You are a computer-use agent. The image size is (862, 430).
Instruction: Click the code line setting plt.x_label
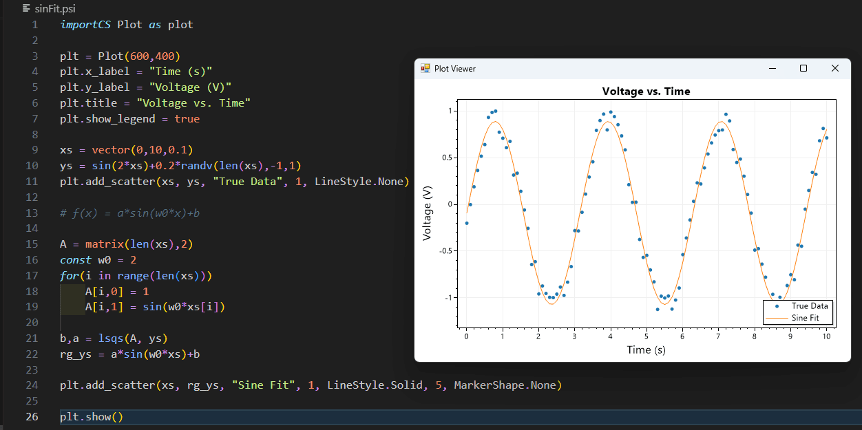(x=136, y=72)
